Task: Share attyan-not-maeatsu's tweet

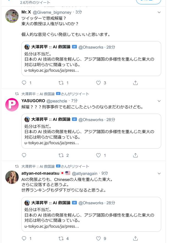Action: tap(135, 239)
